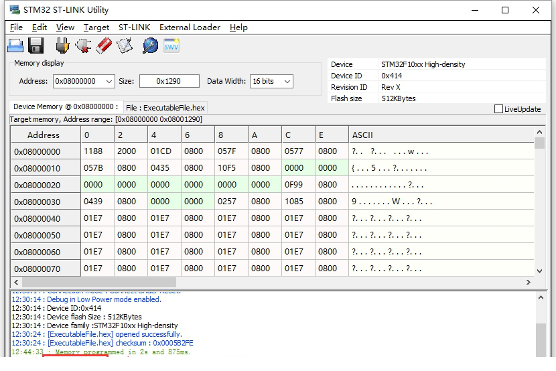
Task: Click the Address column header
Action: [46, 135]
